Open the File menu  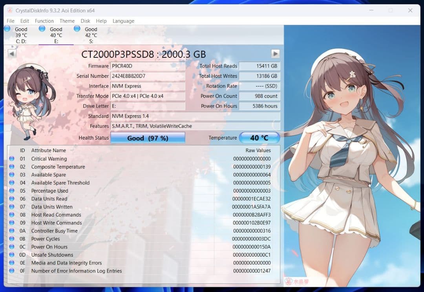click(11, 21)
